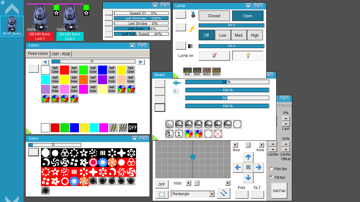Screen dimensions: 360x202
Task: Click OFF button in Colors bottom row
Action: pyautogui.click(x=133, y=128)
